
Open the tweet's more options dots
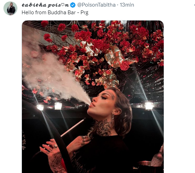click(x=194, y=5)
